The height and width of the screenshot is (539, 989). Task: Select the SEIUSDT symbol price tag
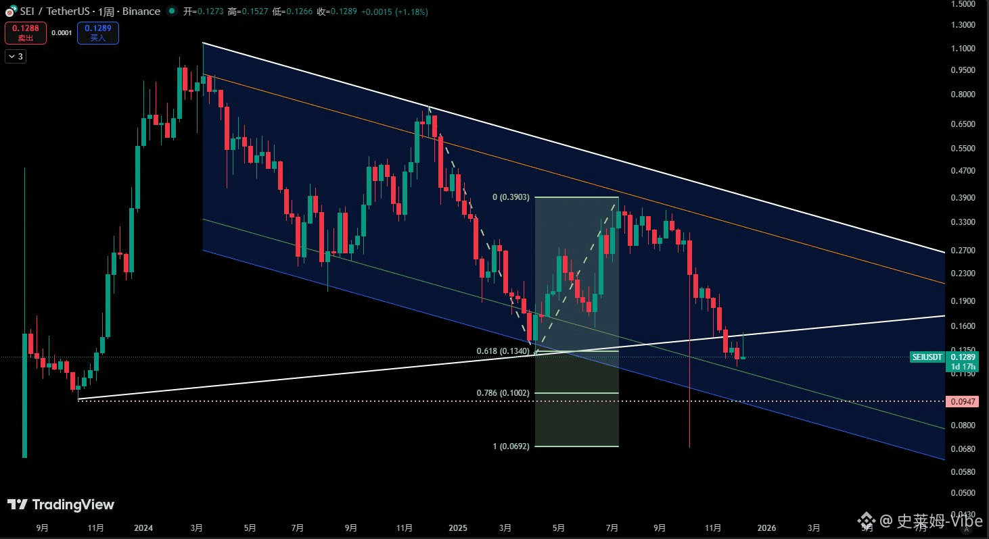click(927, 357)
